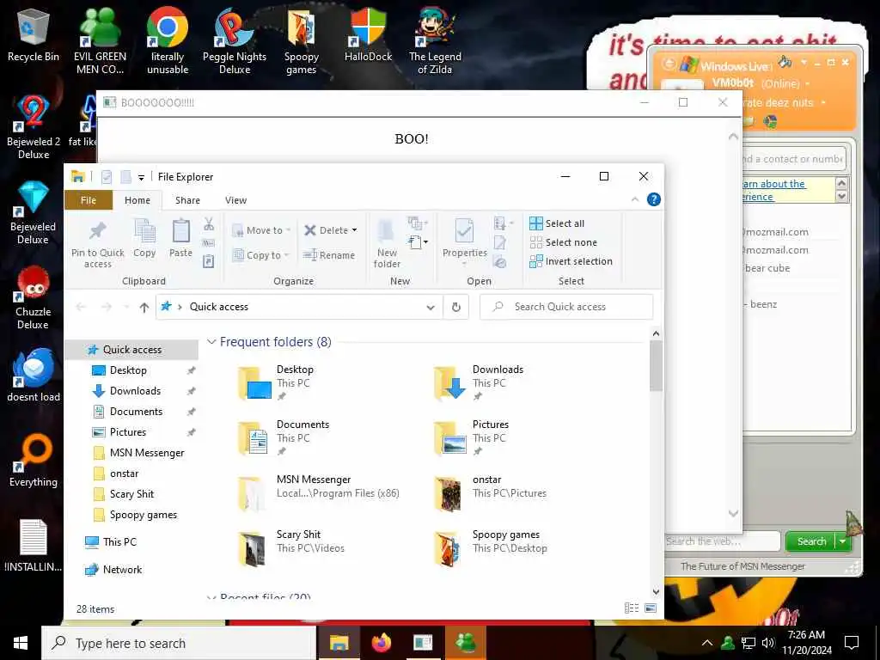
Task: Switch to large icons view in status bar
Action: [x=651, y=608]
